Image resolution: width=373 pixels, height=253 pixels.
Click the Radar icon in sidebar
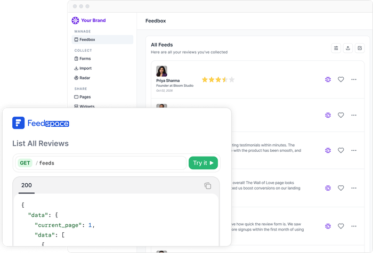[76, 78]
